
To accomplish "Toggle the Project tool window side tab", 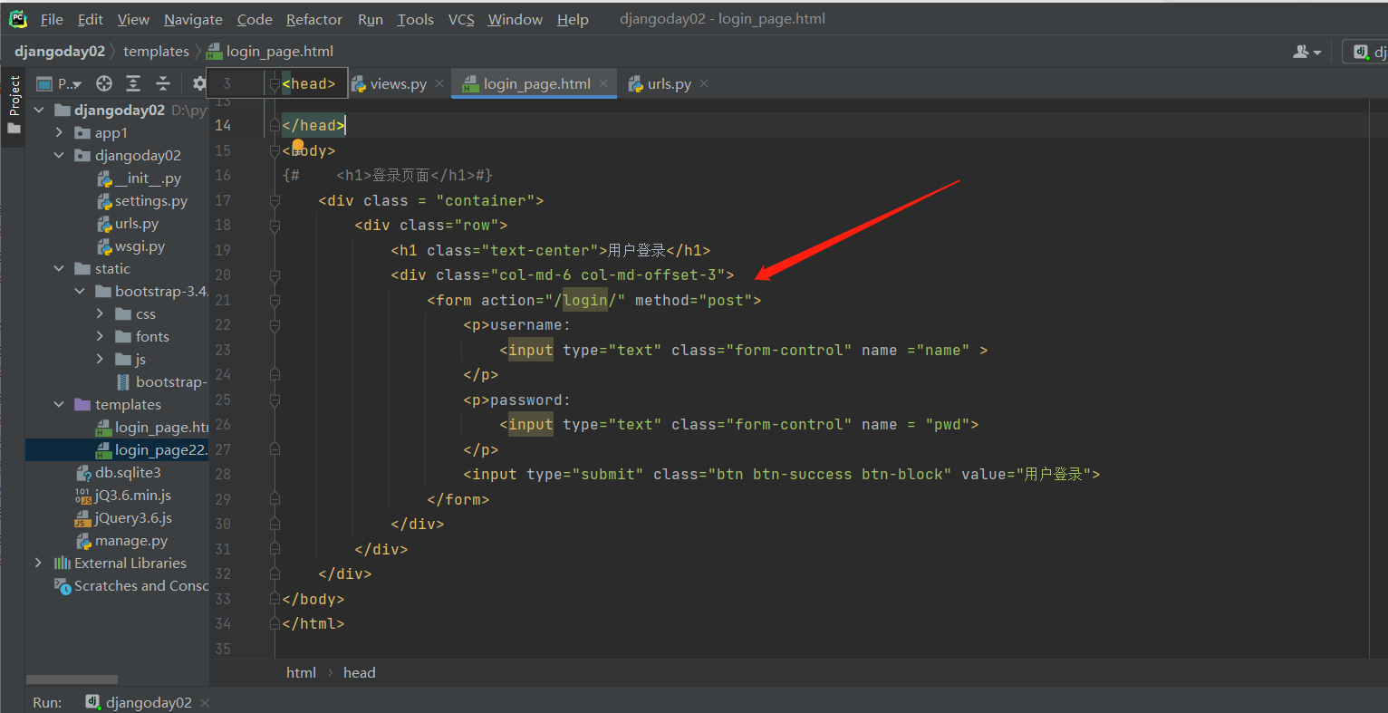I will click(14, 104).
